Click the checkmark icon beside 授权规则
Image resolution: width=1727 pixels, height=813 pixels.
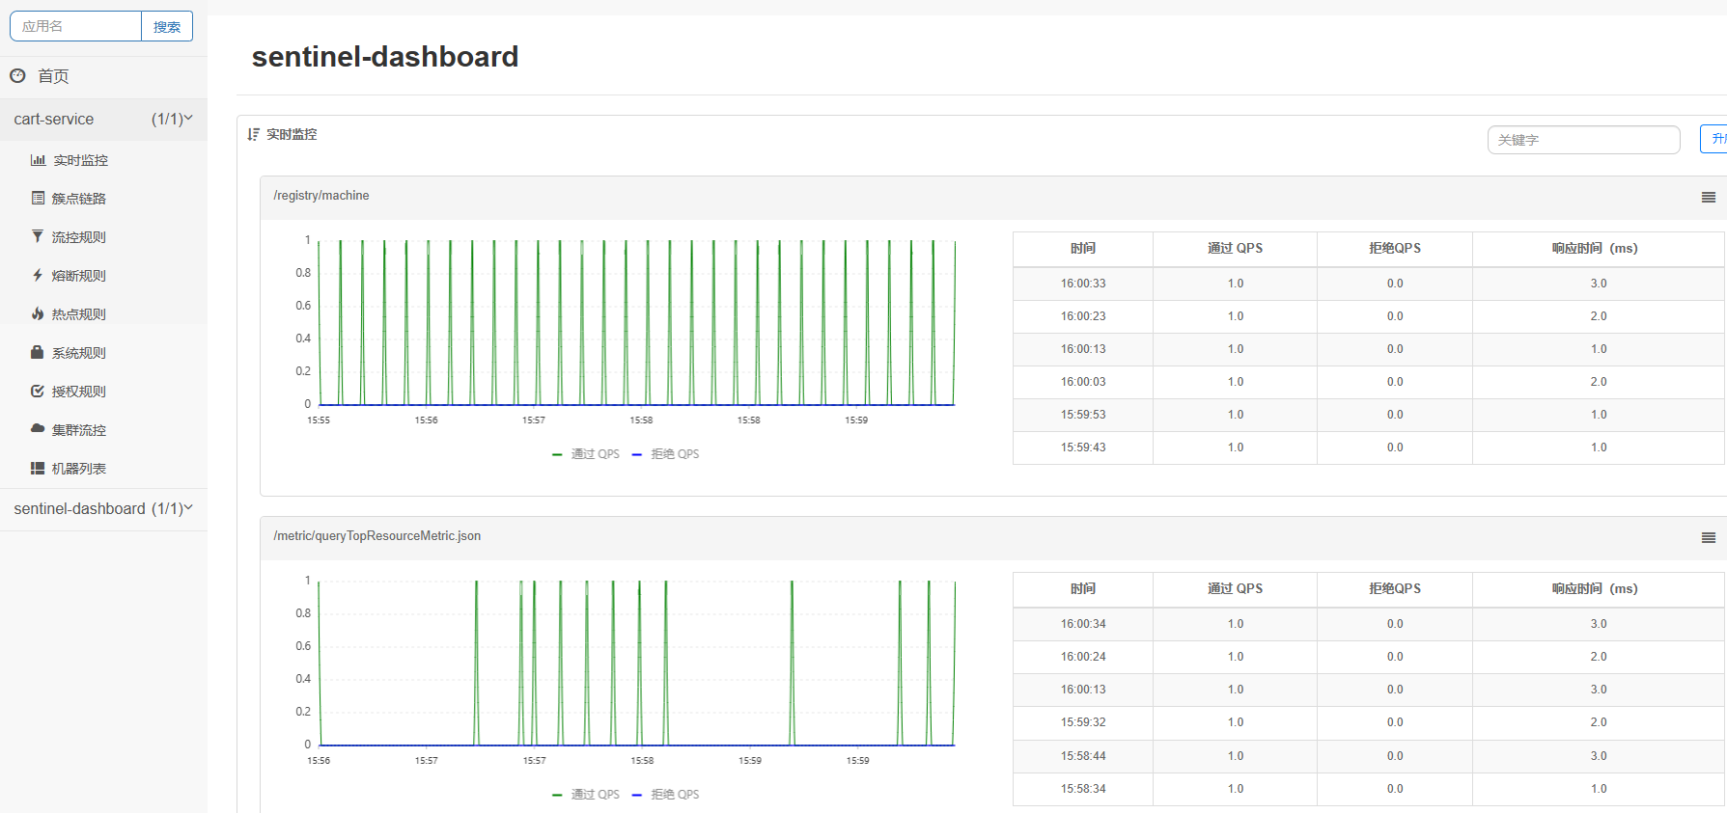tap(38, 391)
